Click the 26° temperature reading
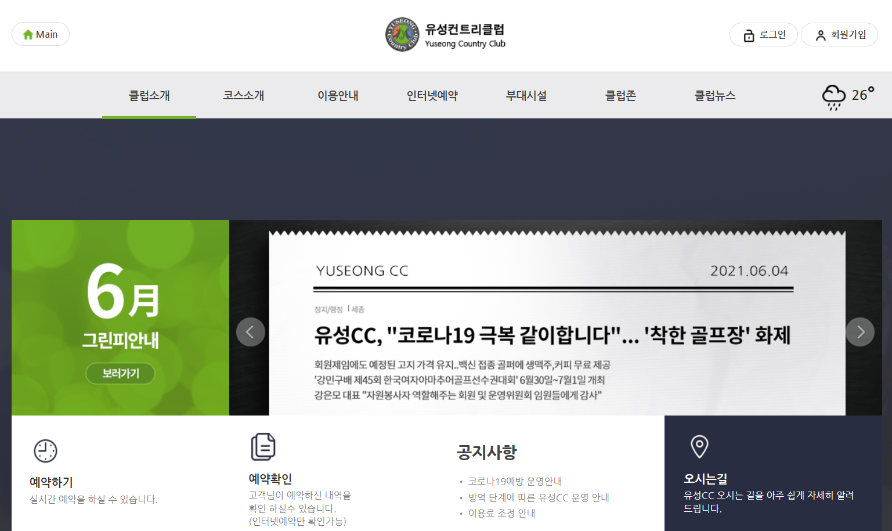The image size is (892, 531). click(x=863, y=95)
